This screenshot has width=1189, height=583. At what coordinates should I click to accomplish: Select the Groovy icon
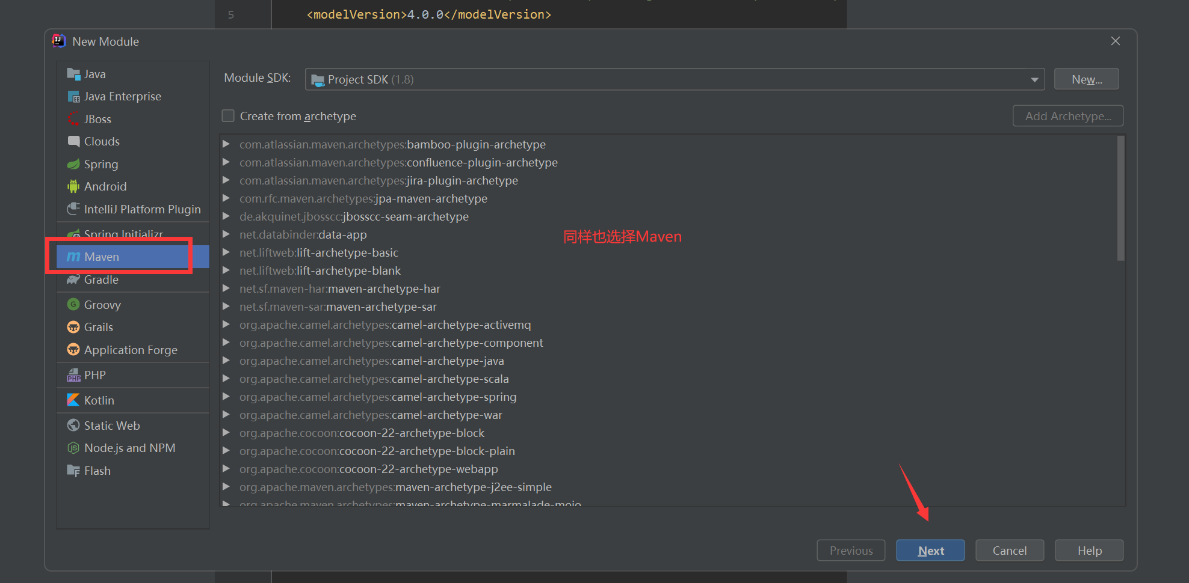73,305
